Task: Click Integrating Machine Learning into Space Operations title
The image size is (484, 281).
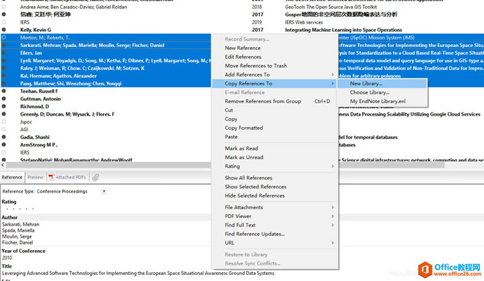Action: tap(343, 30)
